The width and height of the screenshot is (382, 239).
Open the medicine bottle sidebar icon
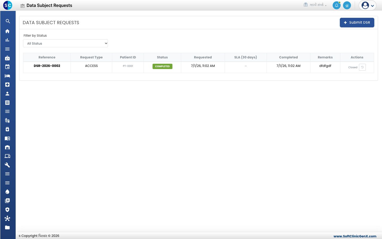[x=7, y=129]
